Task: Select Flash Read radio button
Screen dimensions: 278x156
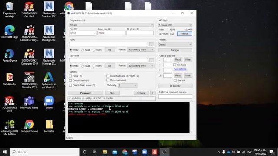Action: tap(82, 50)
